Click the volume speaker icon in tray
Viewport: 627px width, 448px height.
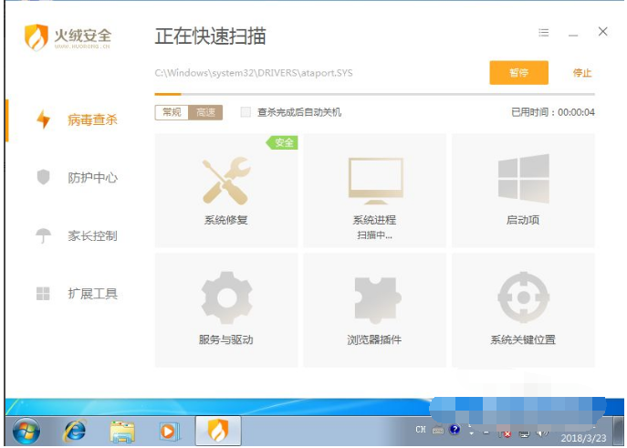[542, 433]
